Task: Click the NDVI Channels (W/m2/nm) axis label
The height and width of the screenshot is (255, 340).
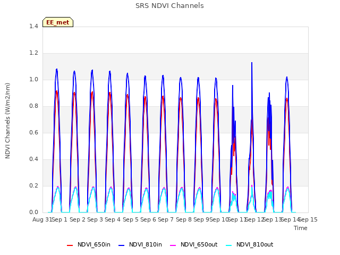Action: pyautogui.click(x=7, y=121)
